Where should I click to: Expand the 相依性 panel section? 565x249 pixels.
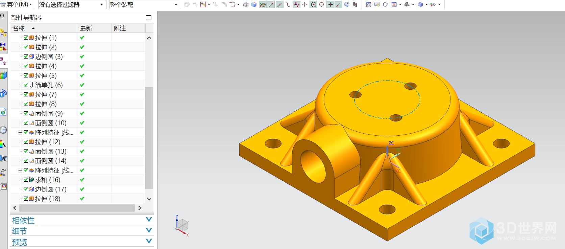(x=82, y=220)
